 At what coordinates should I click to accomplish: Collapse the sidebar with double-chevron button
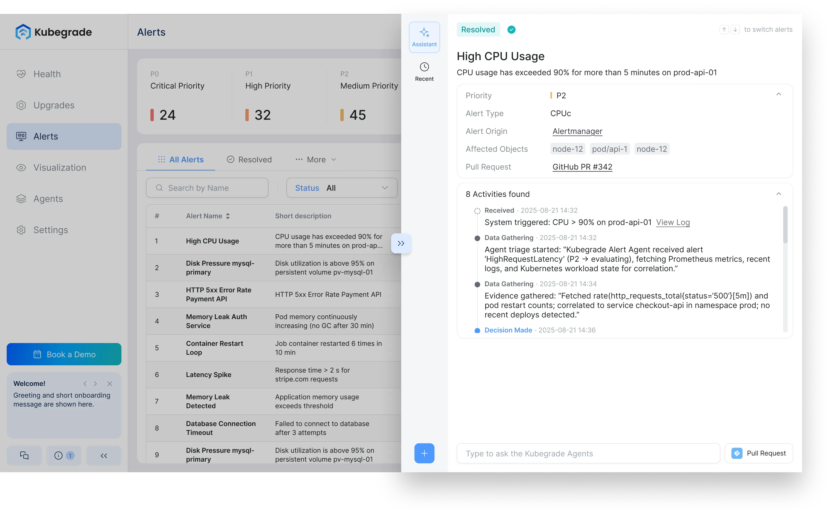pos(104,456)
